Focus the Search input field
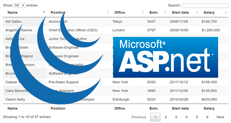231x123 pixels. pos(205,5)
